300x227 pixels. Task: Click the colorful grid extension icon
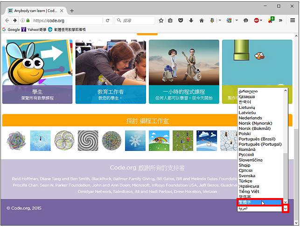[229, 20]
